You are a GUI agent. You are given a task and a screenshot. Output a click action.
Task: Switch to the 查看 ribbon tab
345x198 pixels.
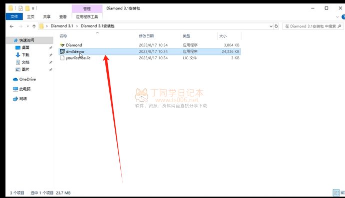click(x=63, y=16)
